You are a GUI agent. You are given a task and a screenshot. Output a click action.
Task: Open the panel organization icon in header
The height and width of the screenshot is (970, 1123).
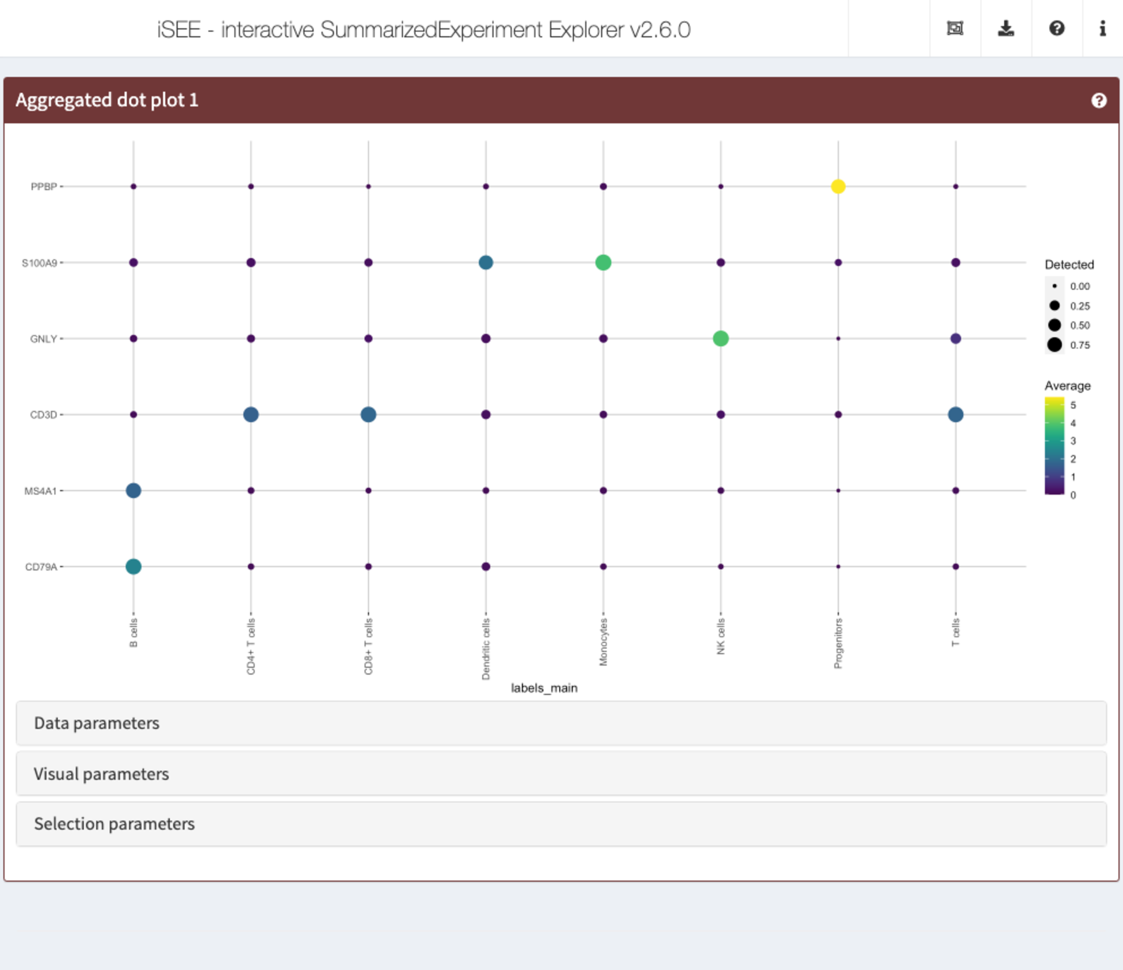click(955, 28)
